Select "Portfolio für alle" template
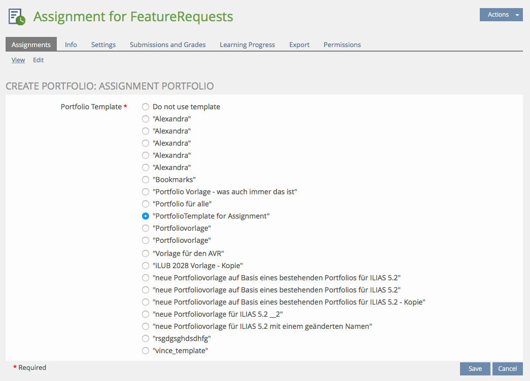The width and height of the screenshot is (530, 381). (146, 204)
